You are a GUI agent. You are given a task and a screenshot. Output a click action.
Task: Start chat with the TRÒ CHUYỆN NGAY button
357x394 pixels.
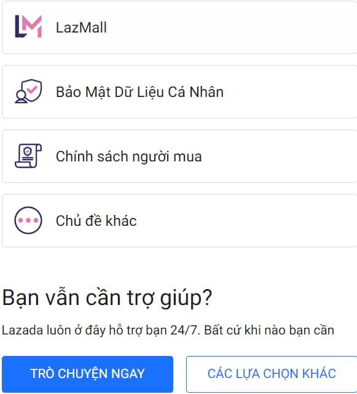[87, 374]
